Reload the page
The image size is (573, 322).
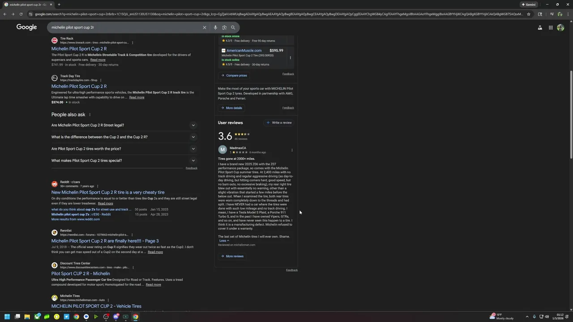click(x=21, y=14)
